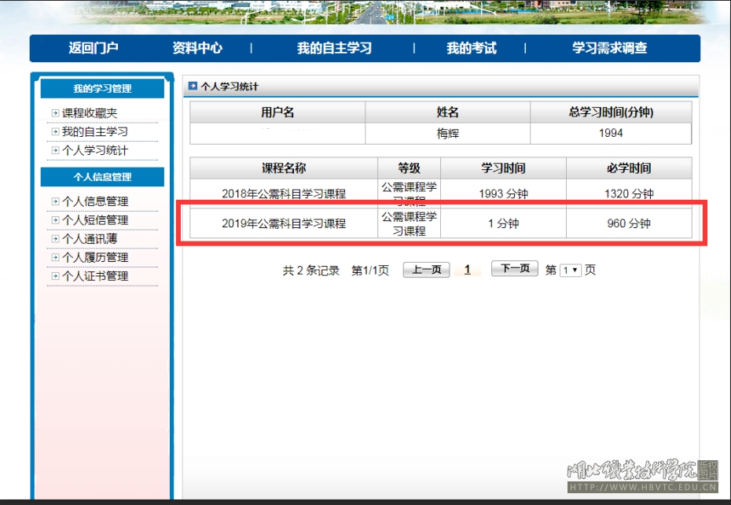Click the icon beside 课程收藏夹
Screen dimensions: 731x505
pyautogui.click(x=55, y=113)
